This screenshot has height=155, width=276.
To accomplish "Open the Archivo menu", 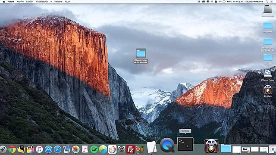I will pyautogui.click(x=20, y=2).
